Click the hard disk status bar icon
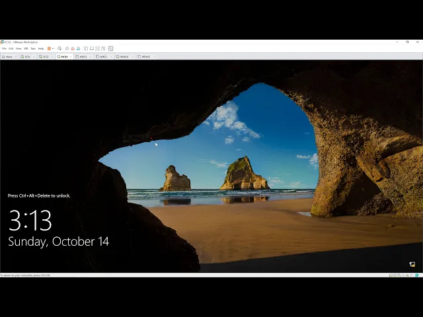 click(391, 275)
